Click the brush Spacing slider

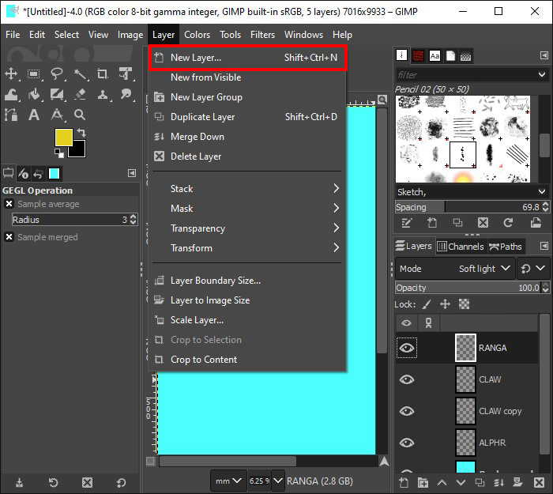point(468,207)
